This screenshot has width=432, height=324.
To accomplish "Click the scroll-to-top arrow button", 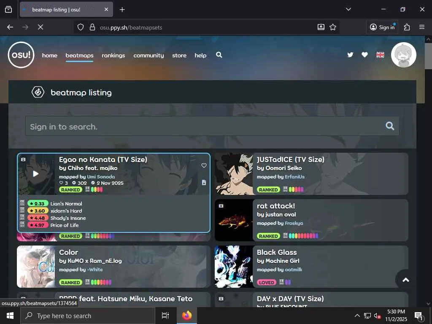I will click(x=406, y=280).
